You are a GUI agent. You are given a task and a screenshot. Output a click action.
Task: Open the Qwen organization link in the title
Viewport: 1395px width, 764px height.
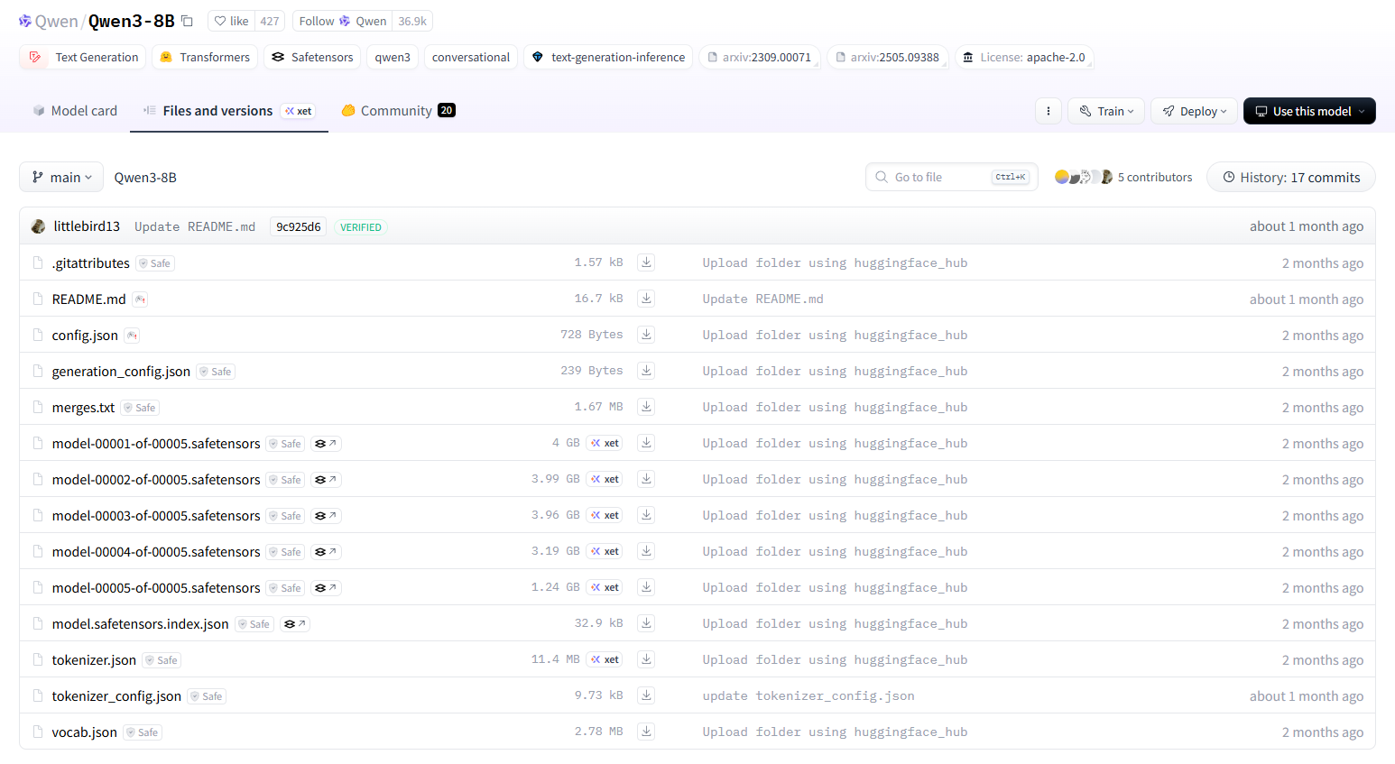pyautogui.click(x=57, y=21)
